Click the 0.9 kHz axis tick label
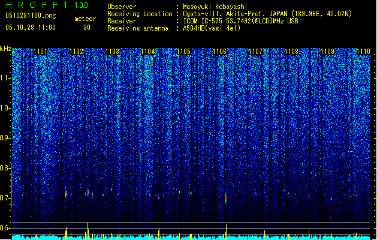377x240 pixels. (5, 138)
